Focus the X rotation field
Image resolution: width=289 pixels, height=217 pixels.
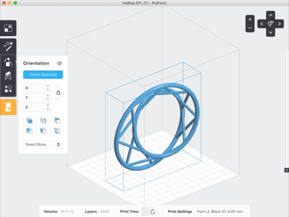[37, 88]
